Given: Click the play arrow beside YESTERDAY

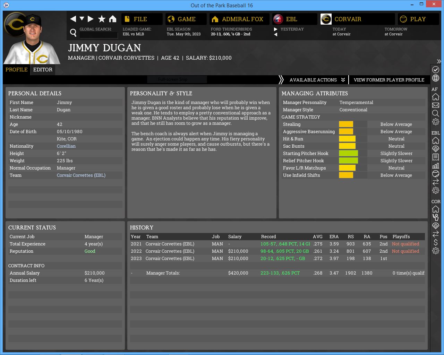Looking at the screenshot, I should coord(276,29).
